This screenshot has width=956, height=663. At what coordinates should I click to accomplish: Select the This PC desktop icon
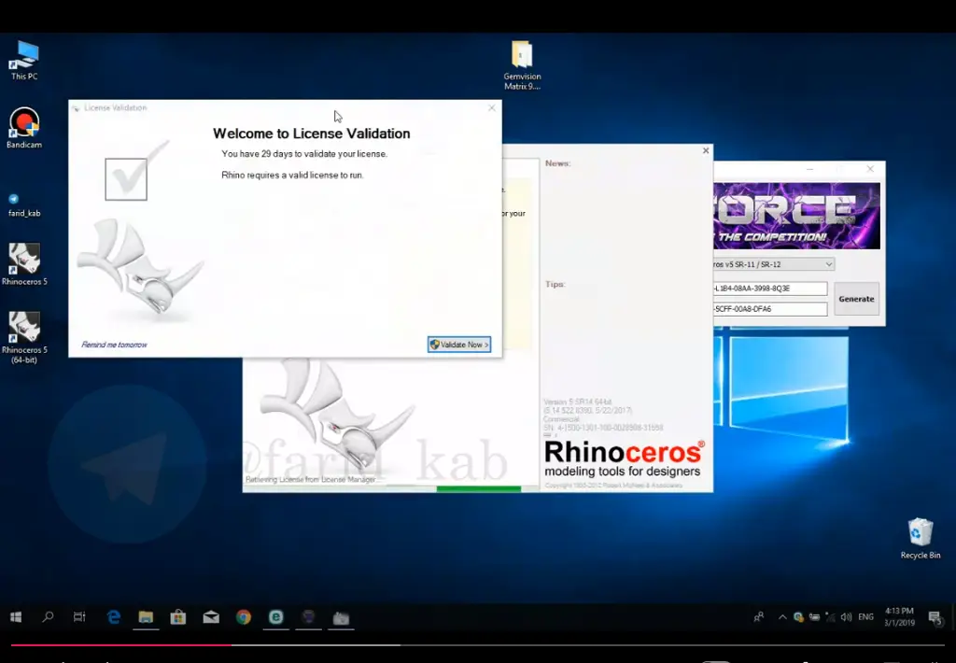click(x=24, y=61)
